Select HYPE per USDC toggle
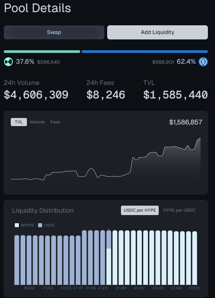The image size is (215, 298). tap(179, 210)
